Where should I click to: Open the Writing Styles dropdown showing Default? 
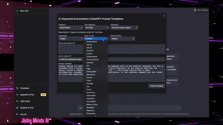[x=123, y=39]
